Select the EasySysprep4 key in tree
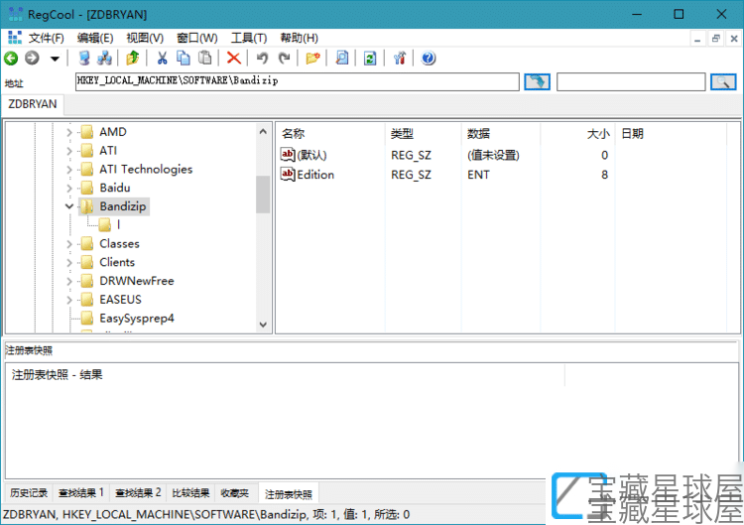 point(137,318)
